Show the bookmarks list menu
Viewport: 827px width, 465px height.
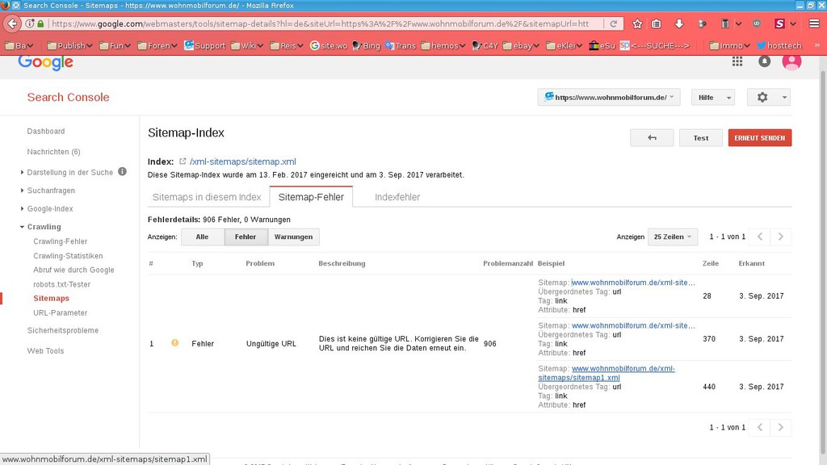(656, 23)
